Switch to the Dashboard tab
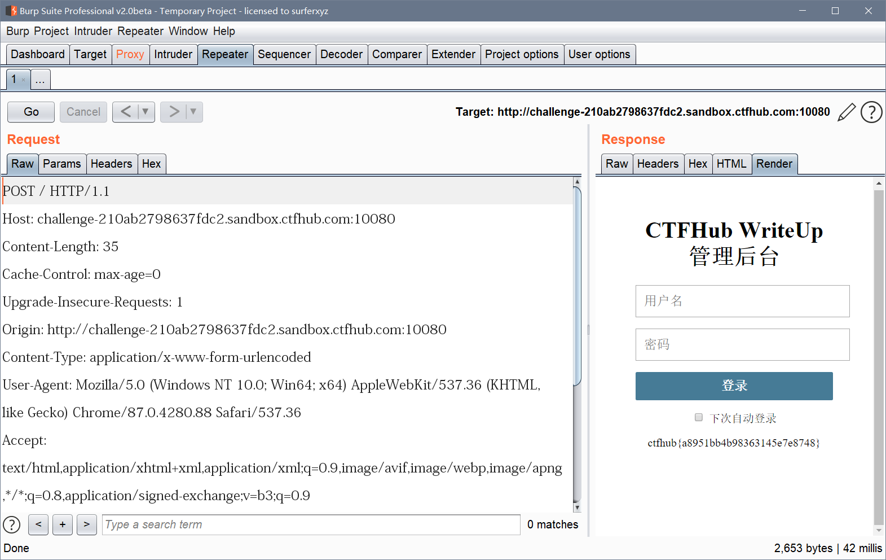Viewport: 886px width, 560px height. tap(38, 54)
